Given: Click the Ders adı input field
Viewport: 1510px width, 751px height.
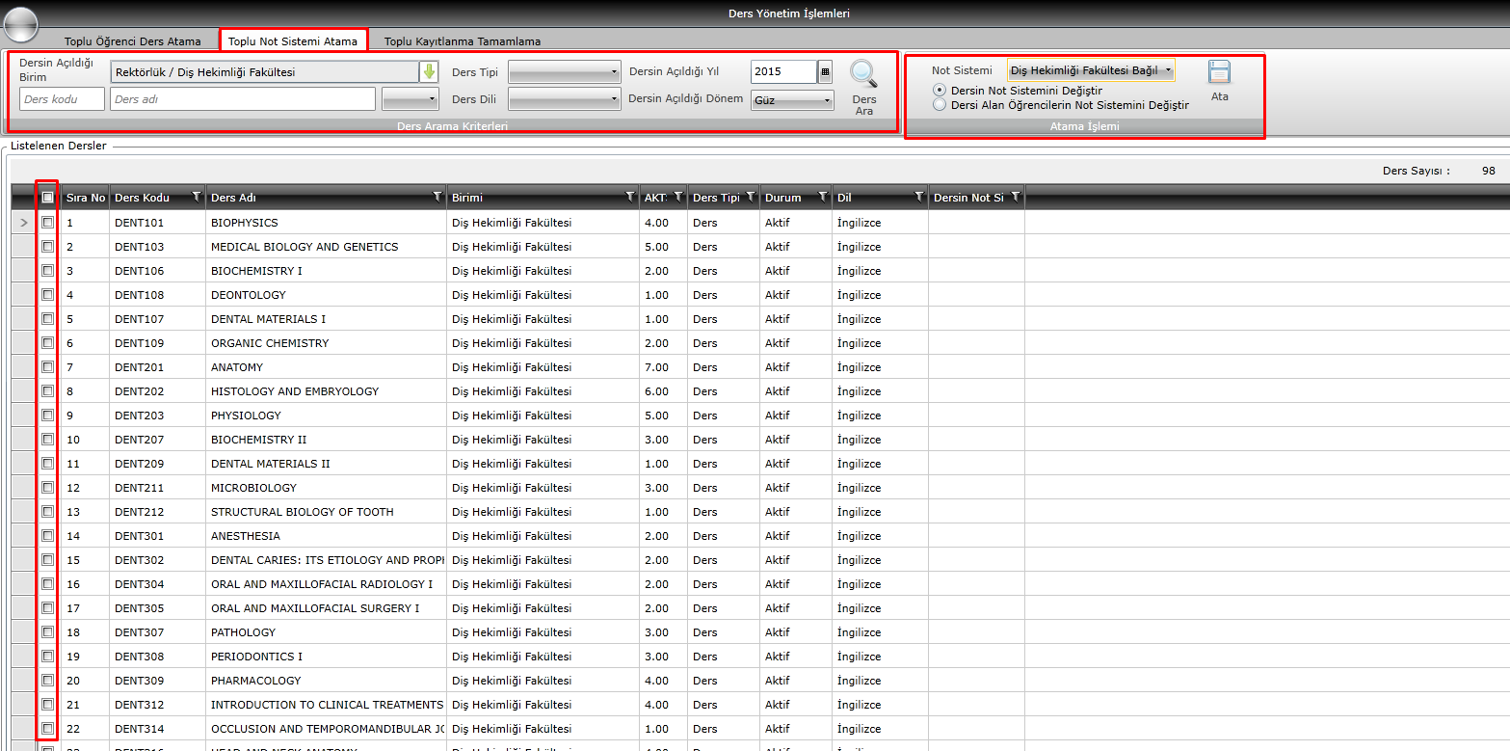Looking at the screenshot, I should pyautogui.click(x=243, y=99).
